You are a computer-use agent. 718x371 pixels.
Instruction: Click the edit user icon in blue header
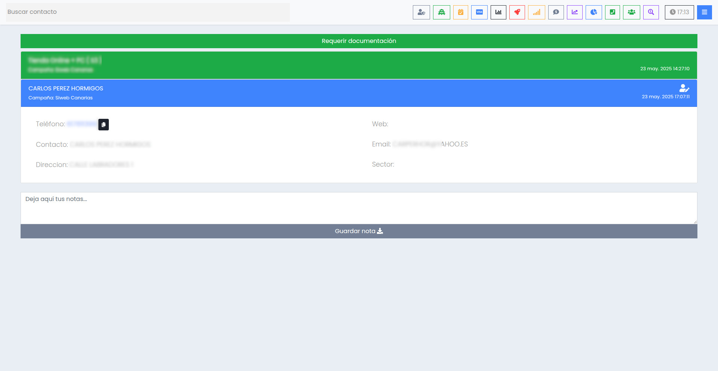[x=684, y=88]
